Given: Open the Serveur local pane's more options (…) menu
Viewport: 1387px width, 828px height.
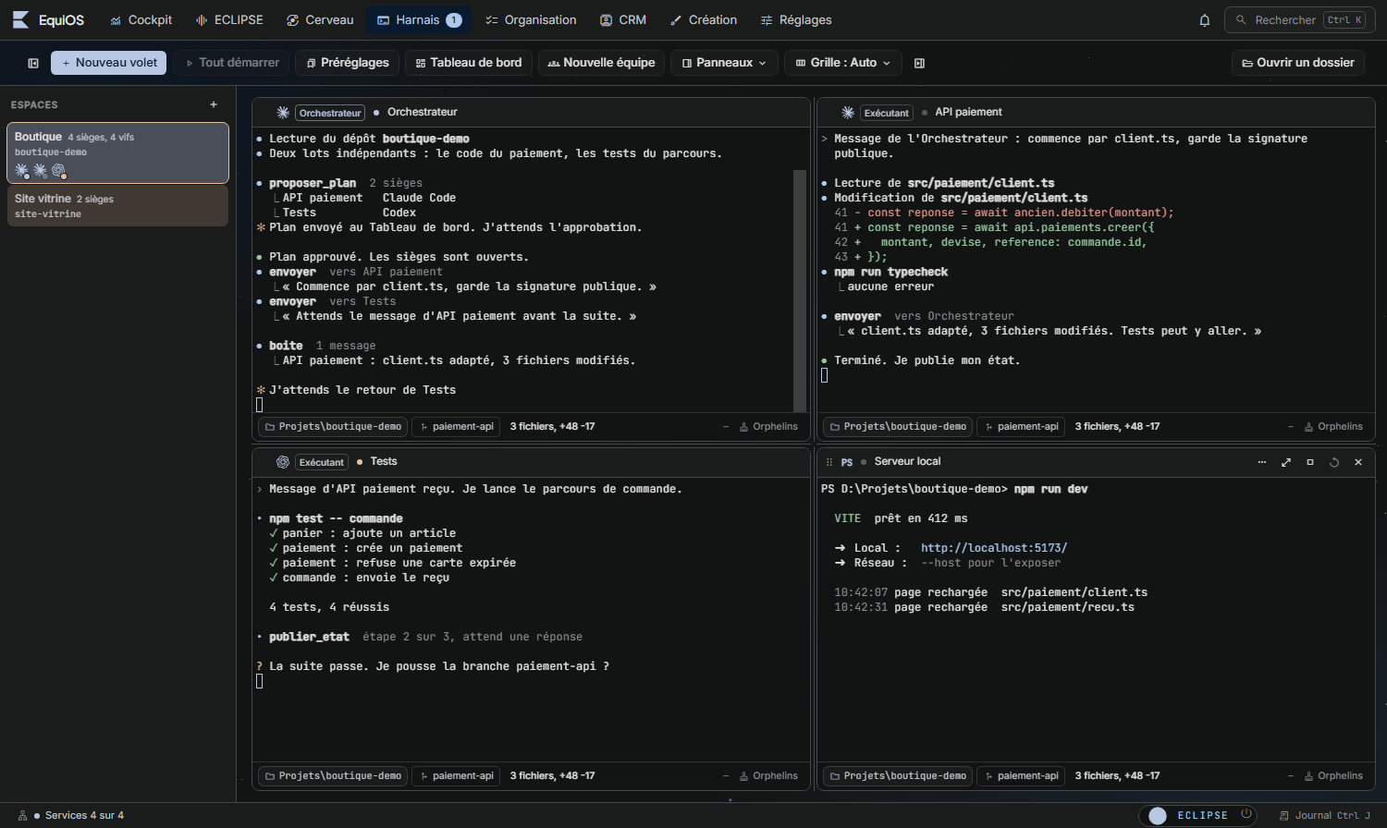Looking at the screenshot, I should click(x=1262, y=462).
